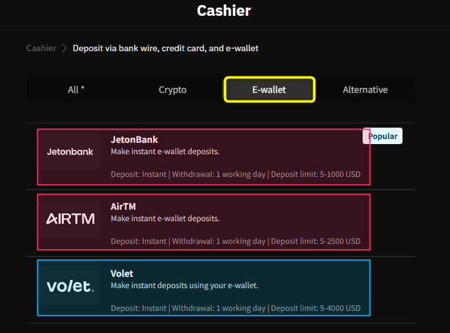Screen dimensions: 450x333
Task: Open the Crypto tab
Action: 172,90
